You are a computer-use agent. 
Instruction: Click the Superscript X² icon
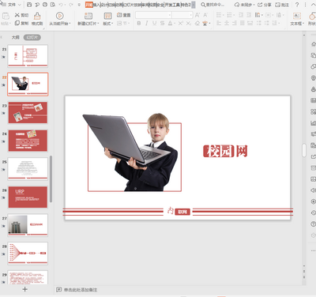click(x=181, y=23)
